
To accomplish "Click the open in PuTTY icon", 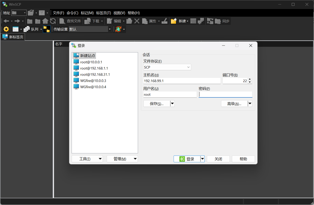I will tap(201, 21).
